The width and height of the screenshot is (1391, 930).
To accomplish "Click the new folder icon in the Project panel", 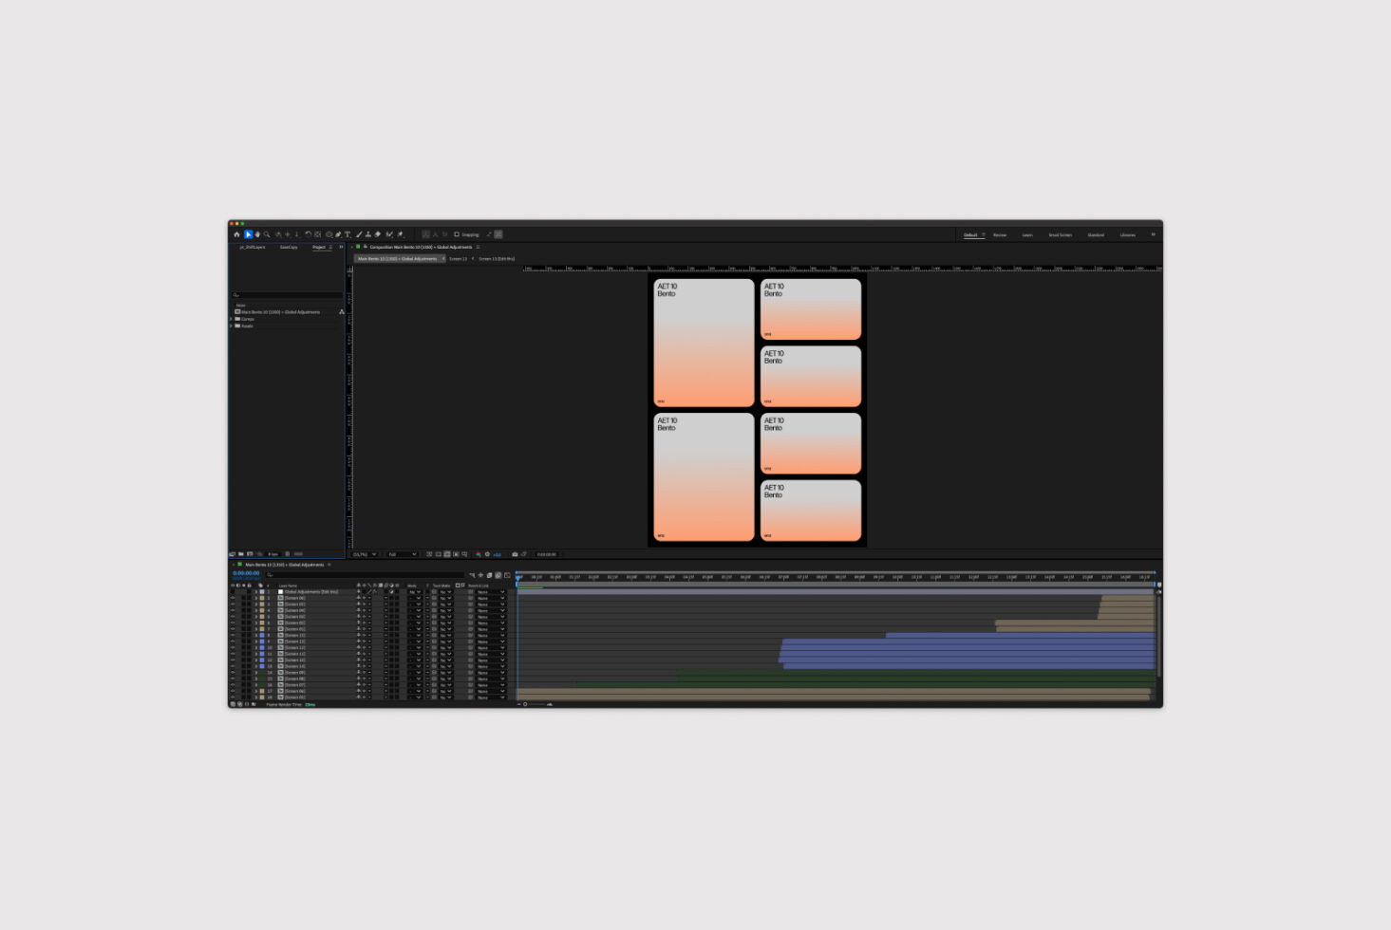I will 241,554.
